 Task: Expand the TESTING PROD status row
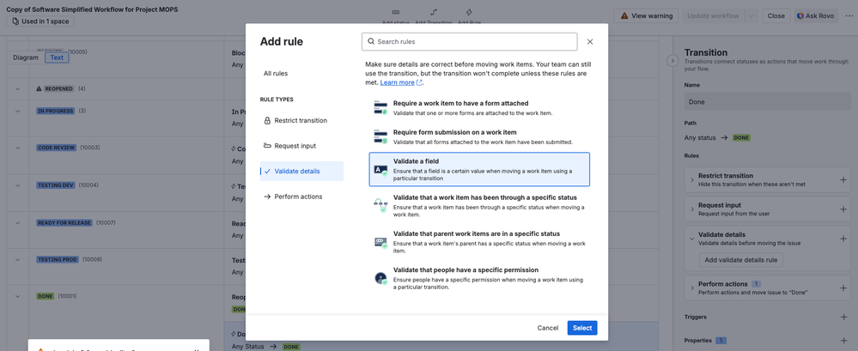(x=17, y=259)
